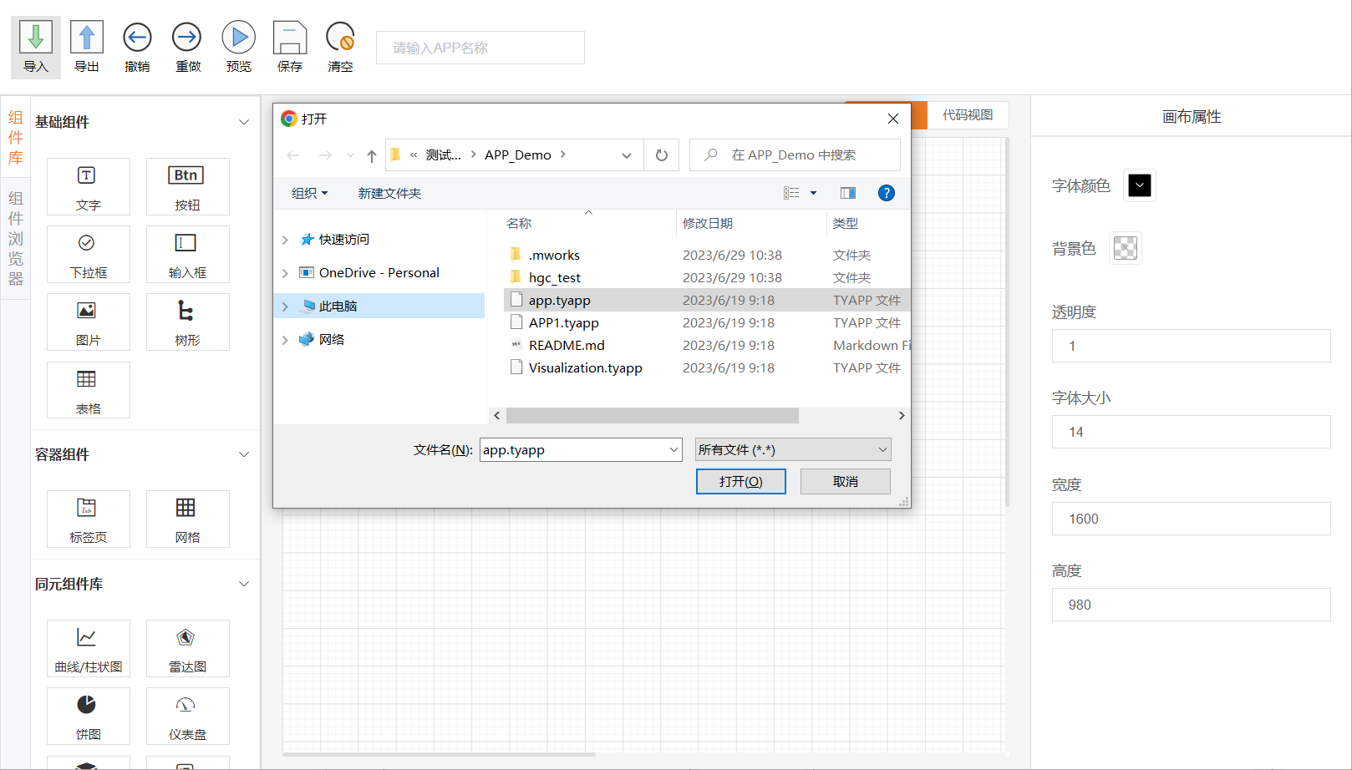Select the 仪表盘 gauge component
1352x770 pixels.
tap(187, 716)
